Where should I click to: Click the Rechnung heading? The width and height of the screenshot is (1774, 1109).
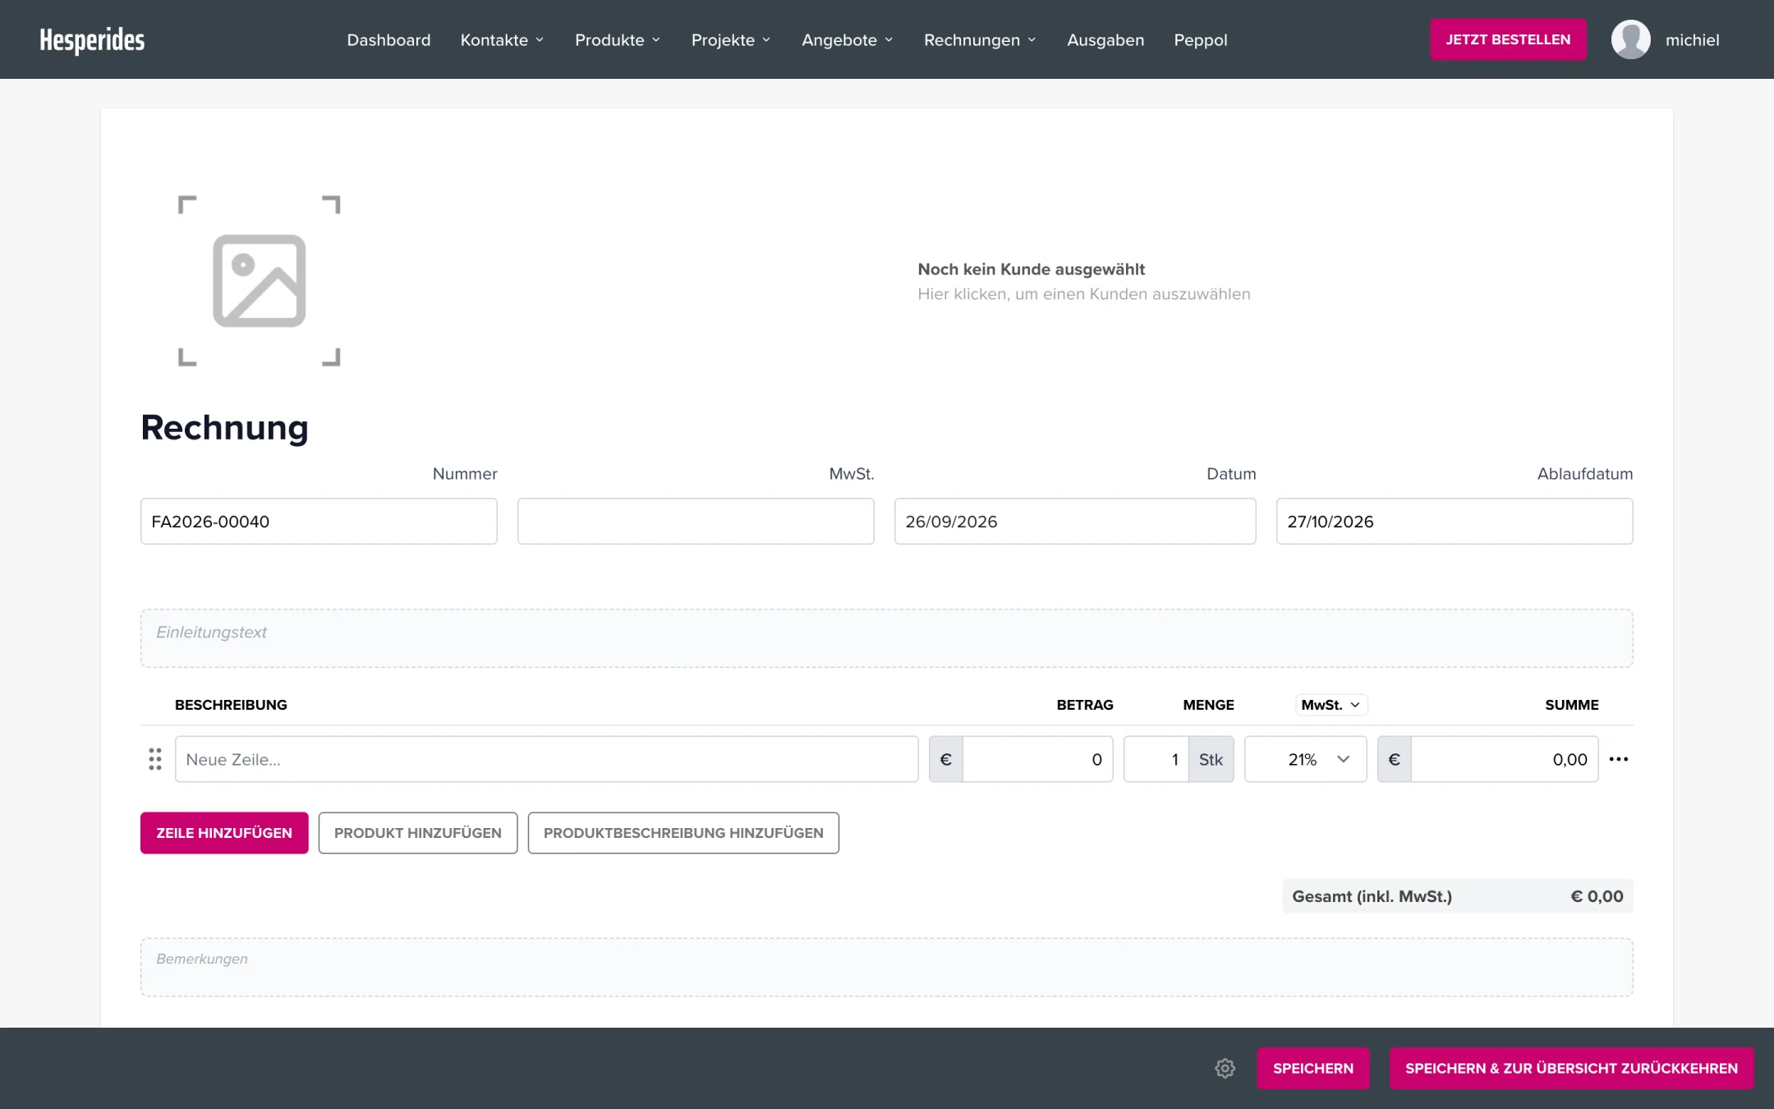(224, 427)
